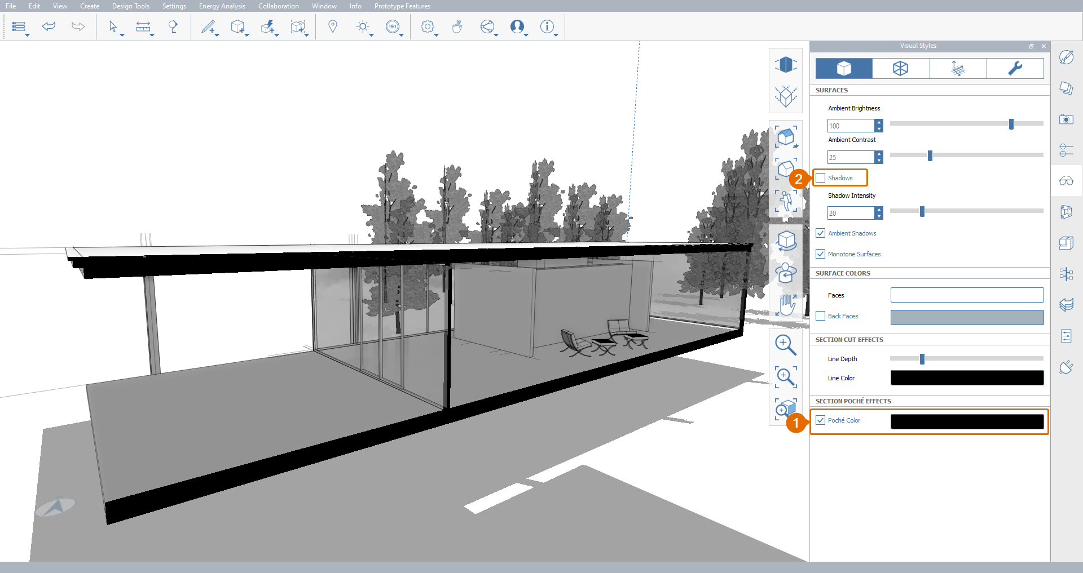This screenshot has width=1083, height=573.
Task: Click the sun shadows icon
Action: (x=363, y=26)
